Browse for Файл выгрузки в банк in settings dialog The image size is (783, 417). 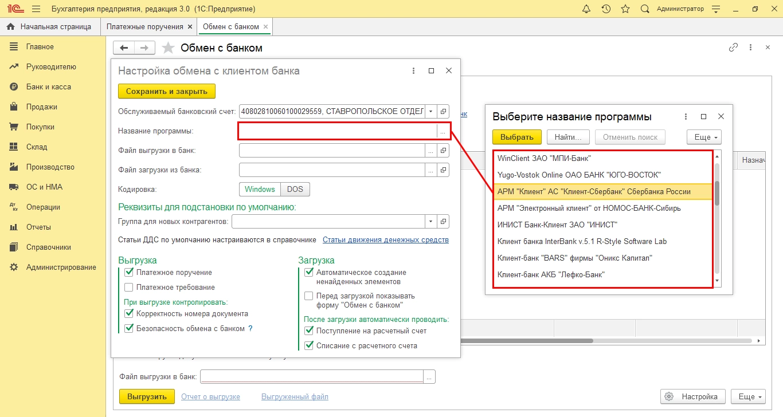431,151
